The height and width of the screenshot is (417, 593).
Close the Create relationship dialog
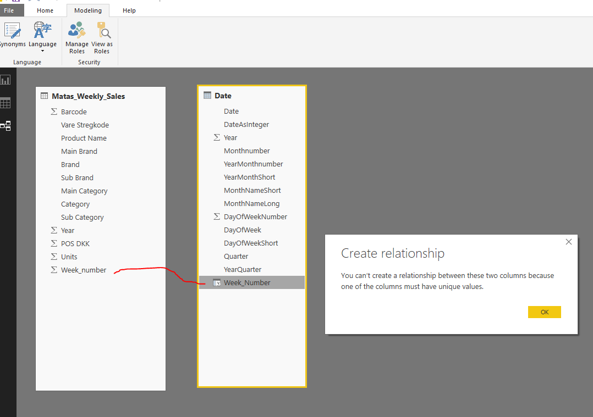(x=568, y=242)
